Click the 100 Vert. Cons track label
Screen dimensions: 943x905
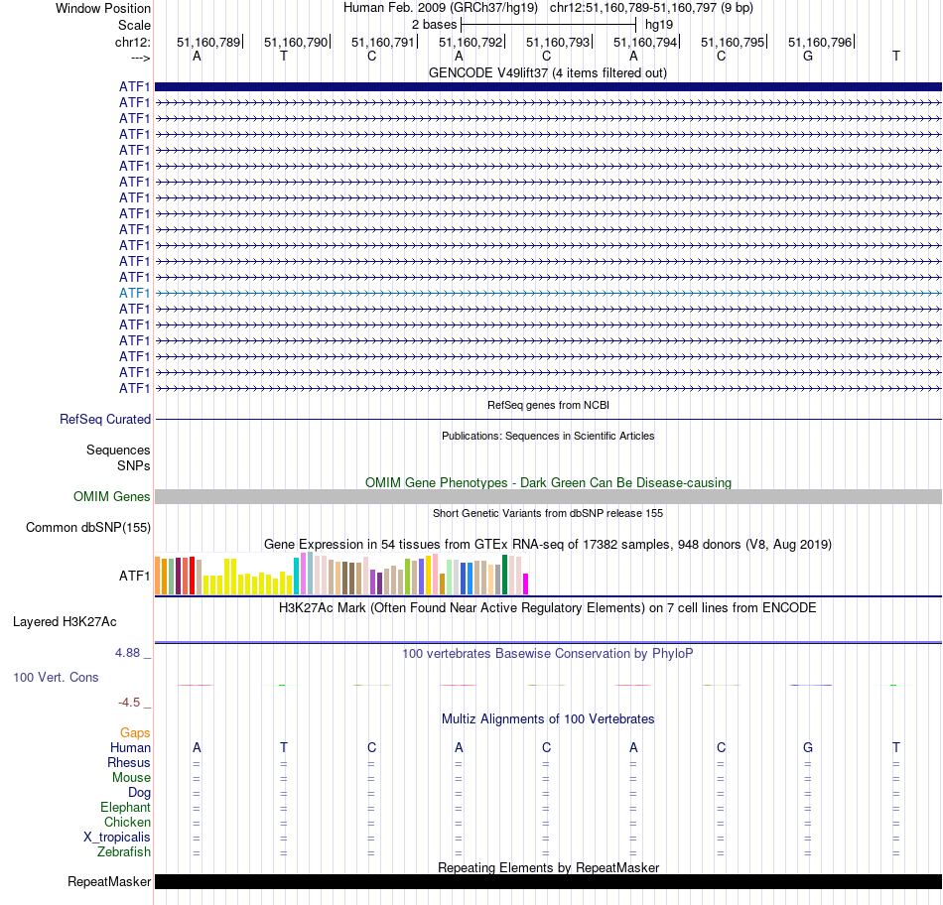pyautogui.click(x=56, y=677)
